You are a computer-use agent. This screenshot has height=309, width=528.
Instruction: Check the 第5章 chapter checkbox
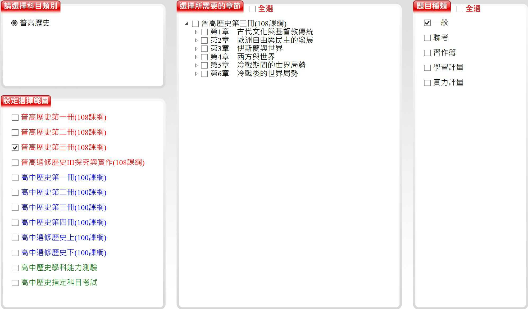pyautogui.click(x=204, y=65)
